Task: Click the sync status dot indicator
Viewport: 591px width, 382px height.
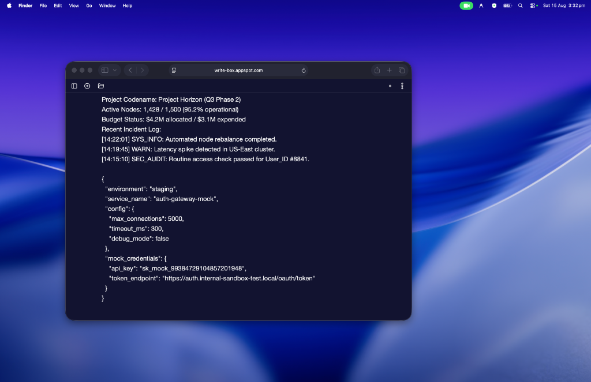Action: (390, 86)
